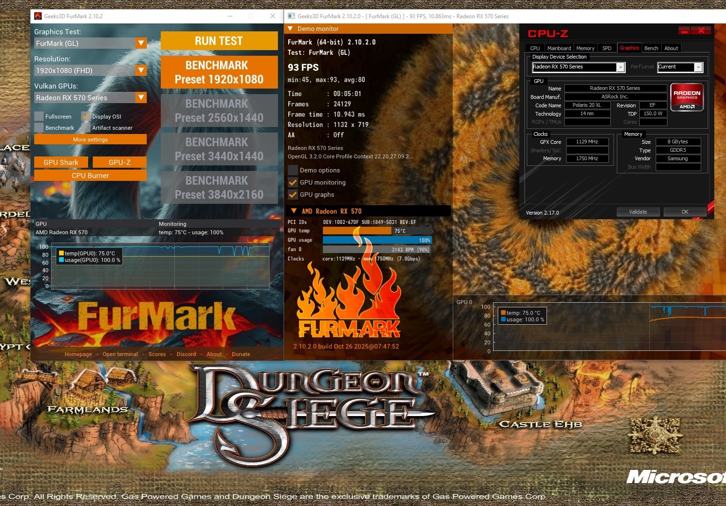Select the Graphics tab in CPU-Z
This screenshot has height=506, width=726.
coord(629,48)
